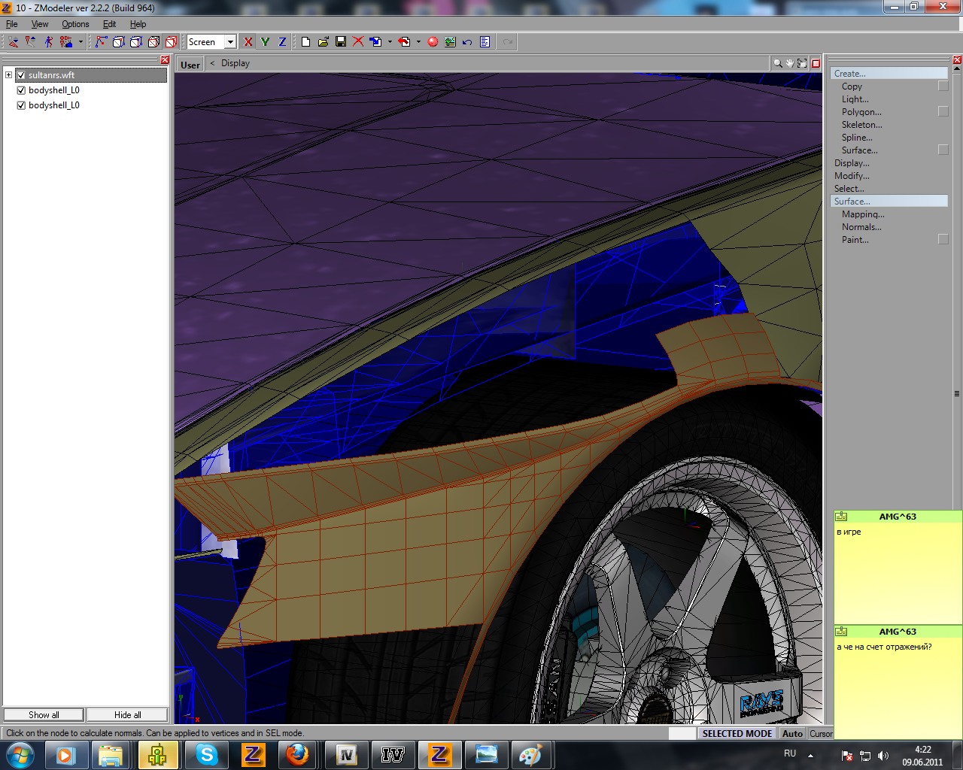Image resolution: width=963 pixels, height=770 pixels.
Task: Click the Show all button
Action: [44, 714]
